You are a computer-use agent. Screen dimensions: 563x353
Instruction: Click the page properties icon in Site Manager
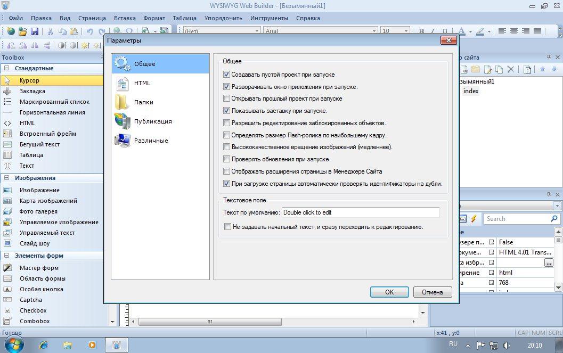click(527, 69)
